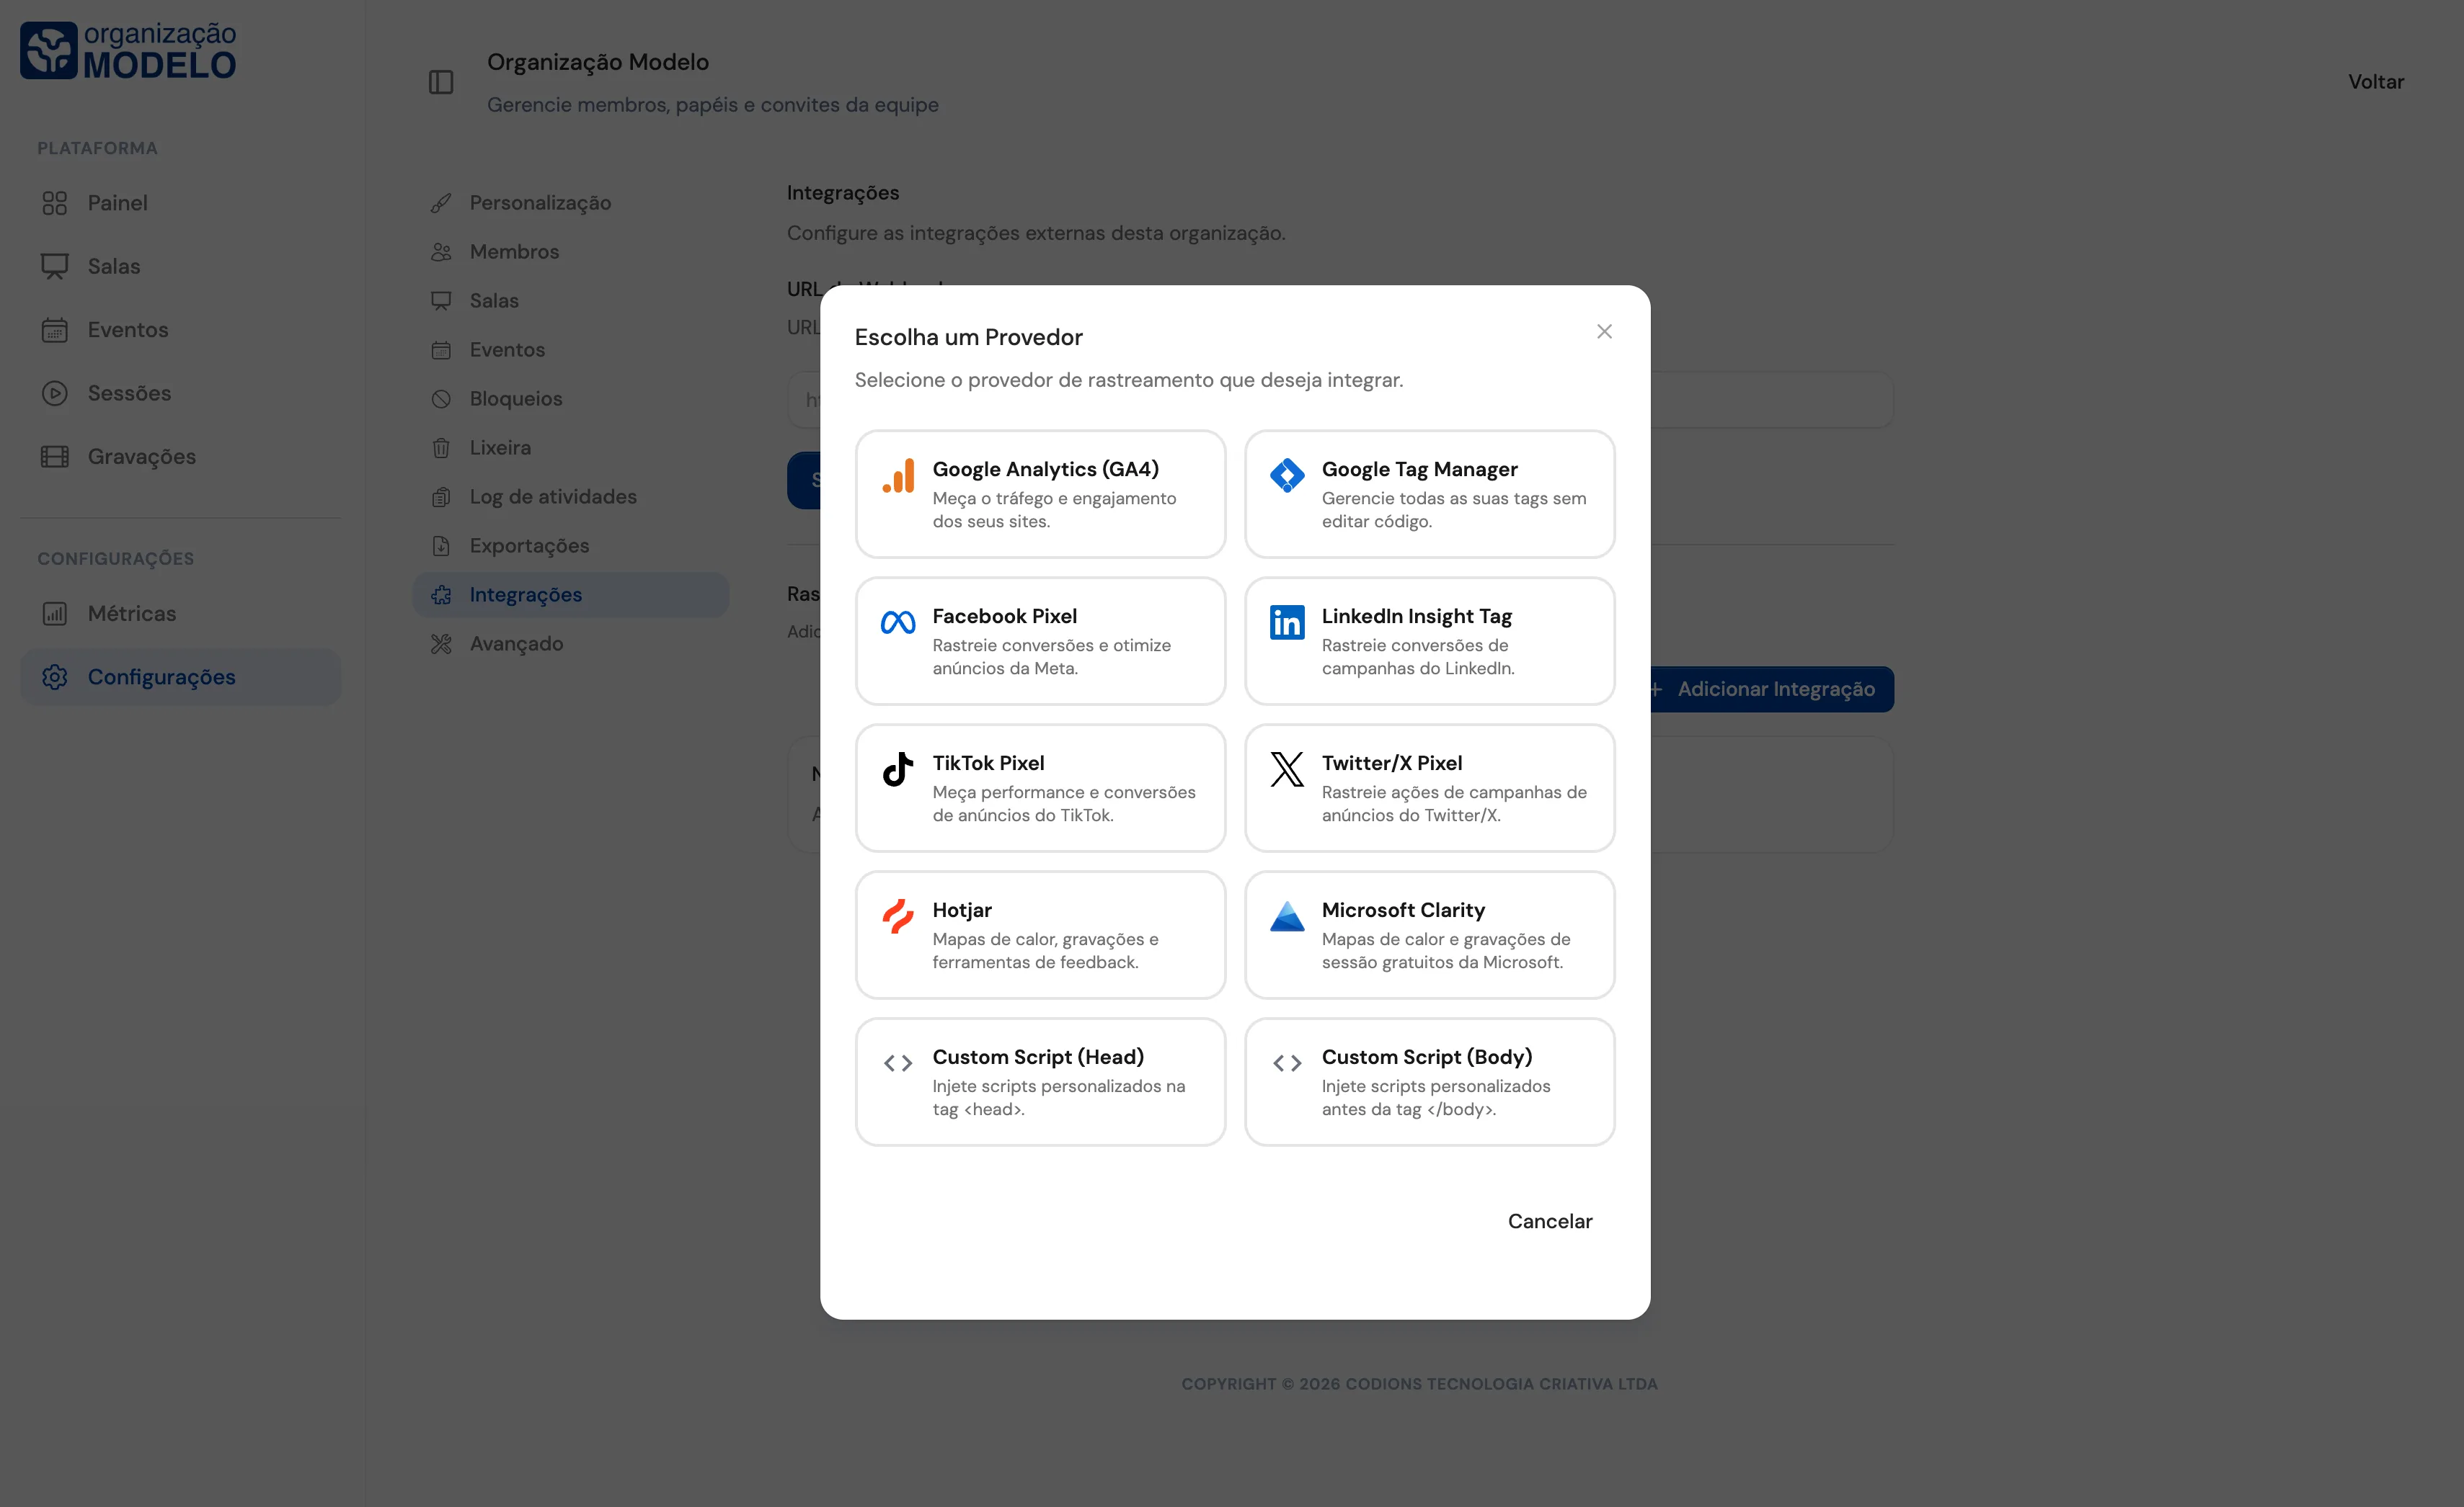This screenshot has width=2464, height=1507.
Task: Click the Twitter/X Pixel logo
Action: pyautogui.click(x=1286, y=769)
